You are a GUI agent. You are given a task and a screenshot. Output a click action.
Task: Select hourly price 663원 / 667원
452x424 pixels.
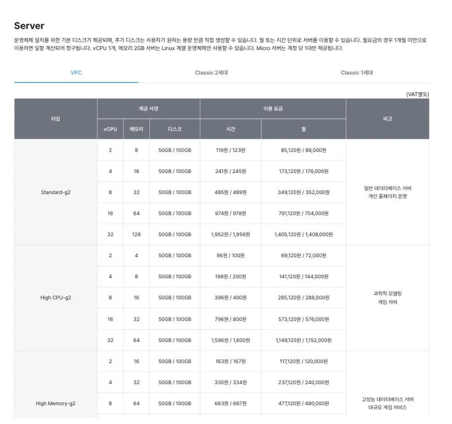click(231, 403)
